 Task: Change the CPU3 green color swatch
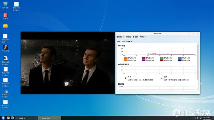pos(162,58)
